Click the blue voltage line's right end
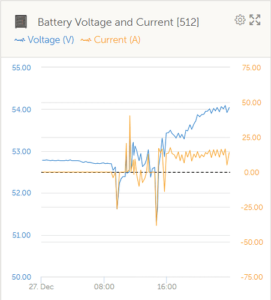271x300 pixels. [x=229, y=108]
